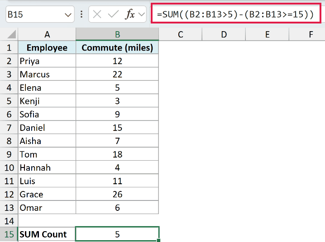Click the three-dot handle beside the Name Box

(x=81, y=14)
